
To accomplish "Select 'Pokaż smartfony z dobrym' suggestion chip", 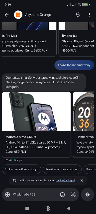I will point(62,169).
